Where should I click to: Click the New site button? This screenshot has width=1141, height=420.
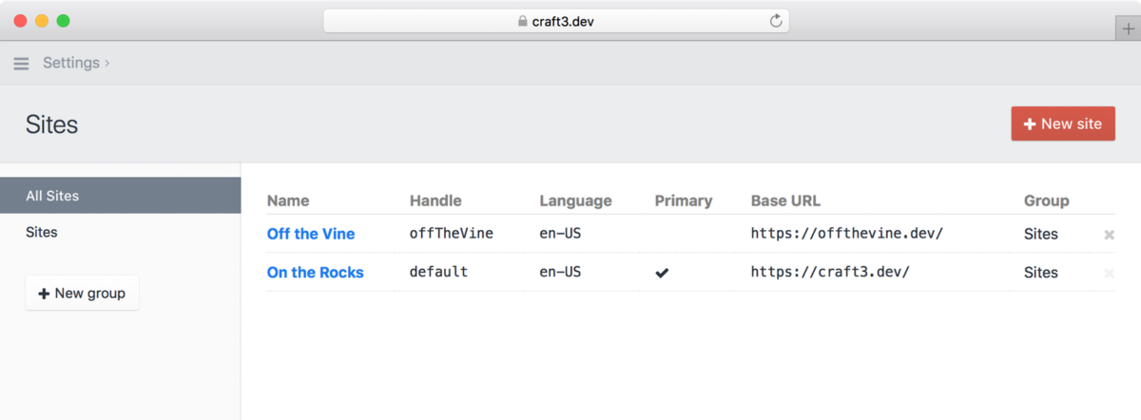1063,124
